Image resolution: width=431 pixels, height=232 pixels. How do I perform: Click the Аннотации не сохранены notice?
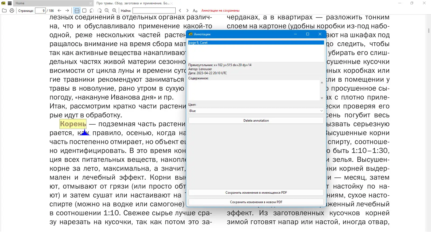tap(220, 11)
